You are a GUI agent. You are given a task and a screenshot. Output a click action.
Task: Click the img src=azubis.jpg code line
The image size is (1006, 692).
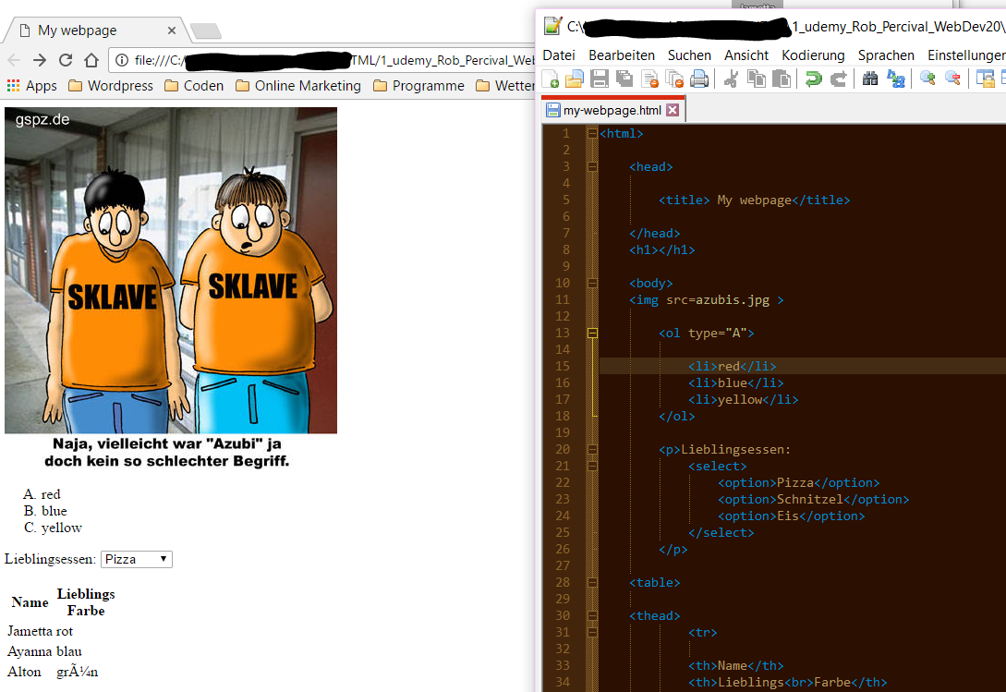[x=707, y=299]
